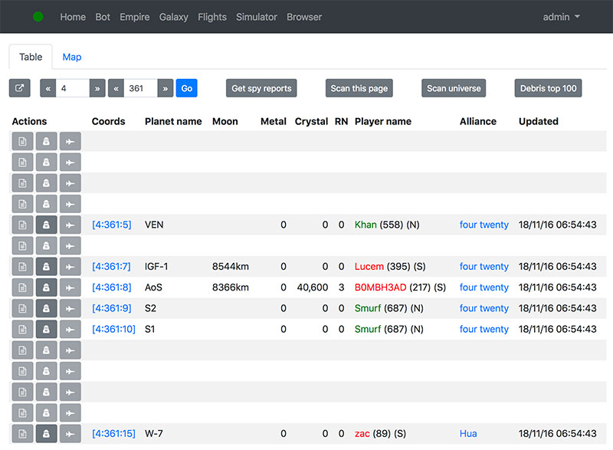This screenshot has height=450, width=613.
Task: Open the Empire page in navbar
Action: (135, 17)
